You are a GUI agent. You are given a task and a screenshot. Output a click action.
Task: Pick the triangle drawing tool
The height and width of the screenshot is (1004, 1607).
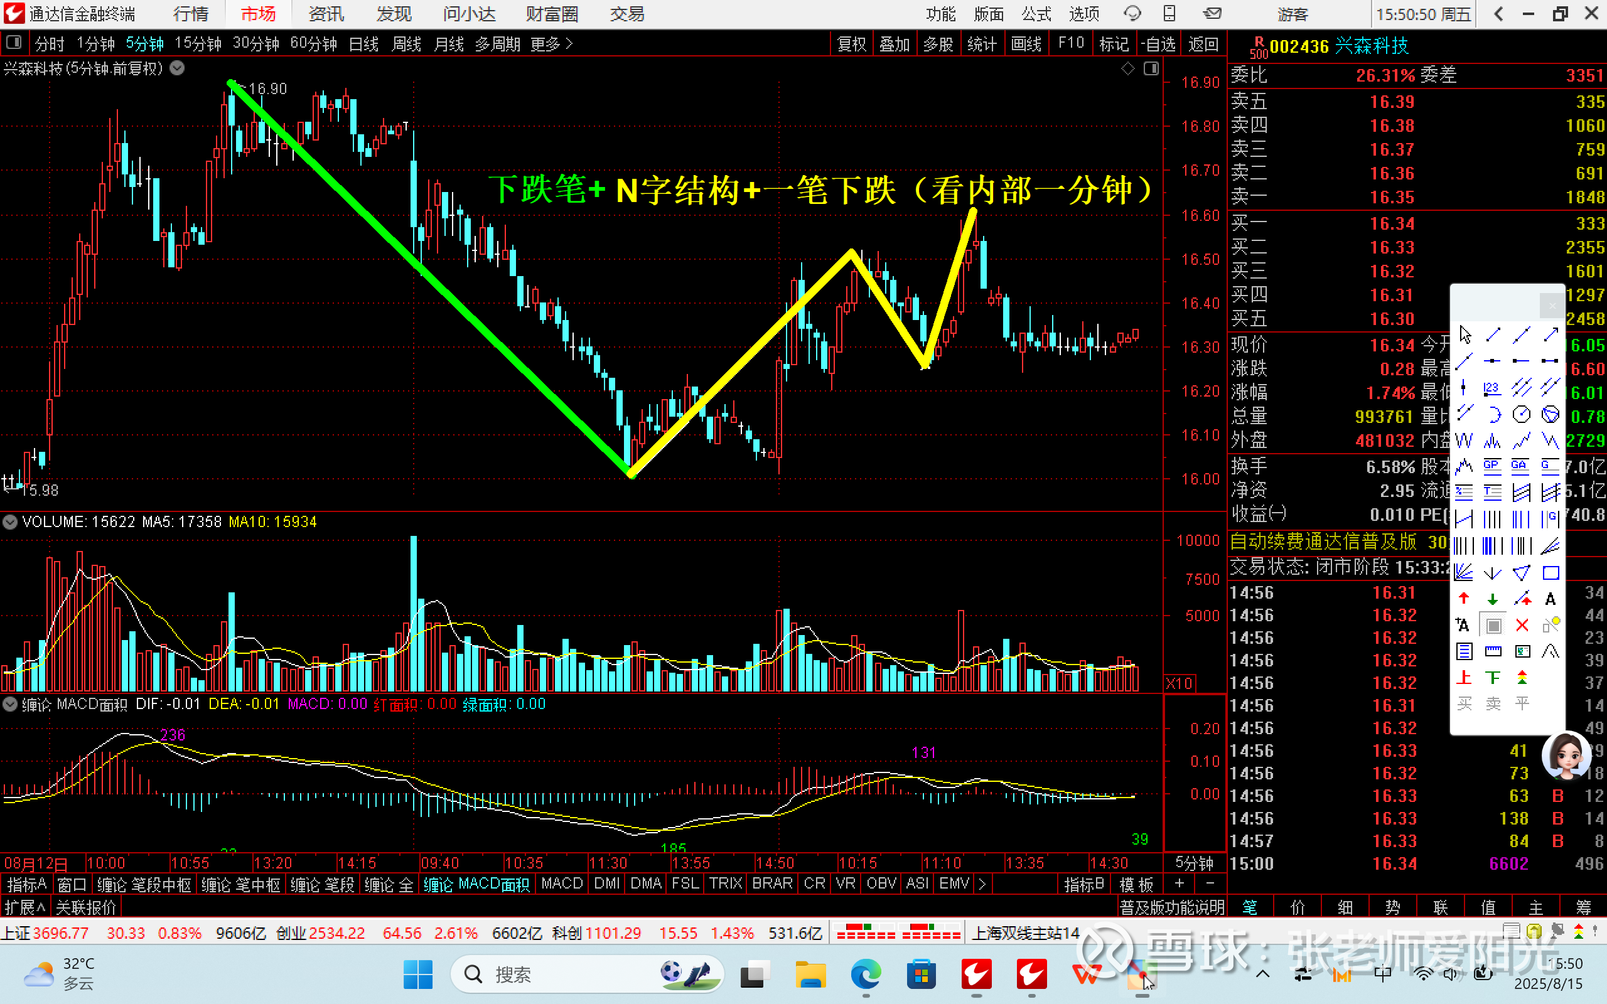click(1522, 572)
